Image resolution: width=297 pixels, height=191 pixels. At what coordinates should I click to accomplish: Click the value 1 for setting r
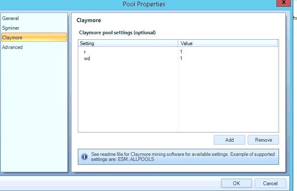click(x=181, y=52)
